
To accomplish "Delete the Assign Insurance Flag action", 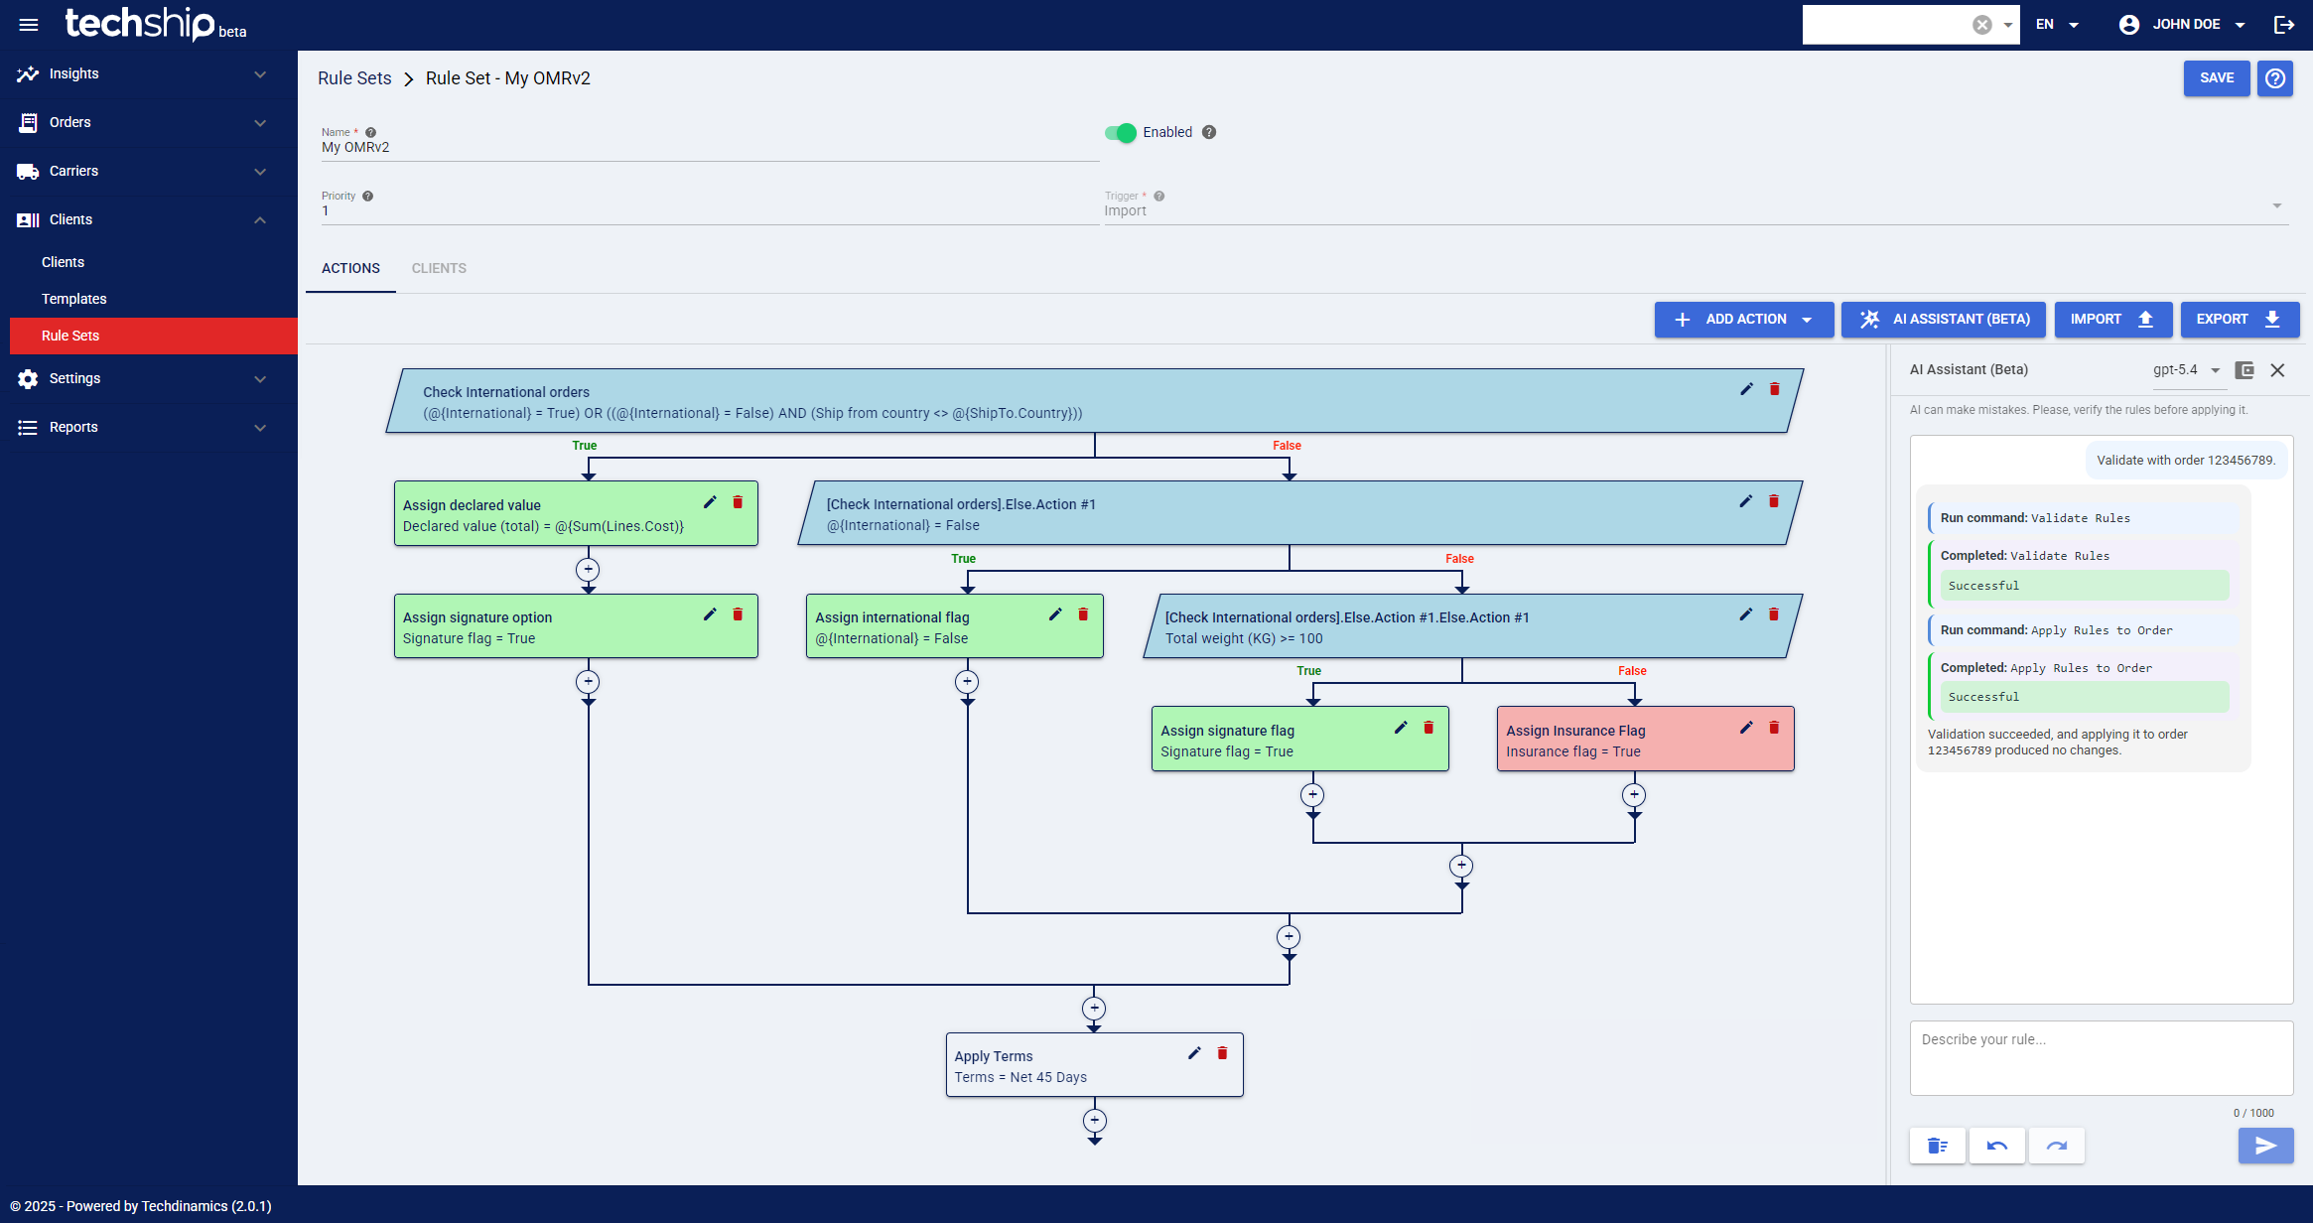I will (1774, 728).
